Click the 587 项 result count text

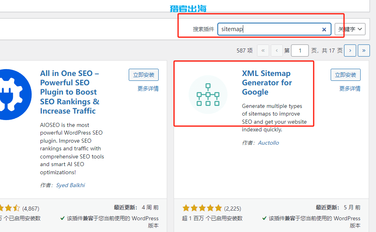pyautogui.click(x=244, y=51)
